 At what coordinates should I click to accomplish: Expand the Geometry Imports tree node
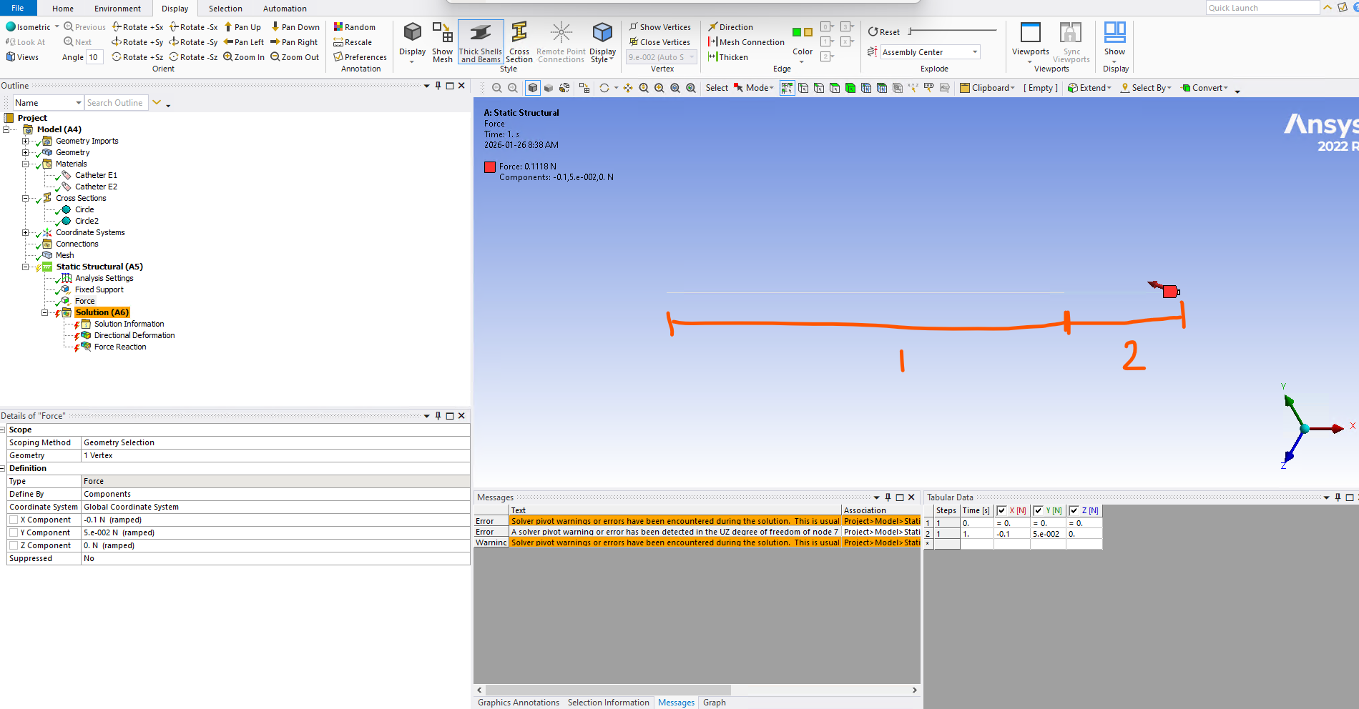pyautogui.click(x=26, y=141)
